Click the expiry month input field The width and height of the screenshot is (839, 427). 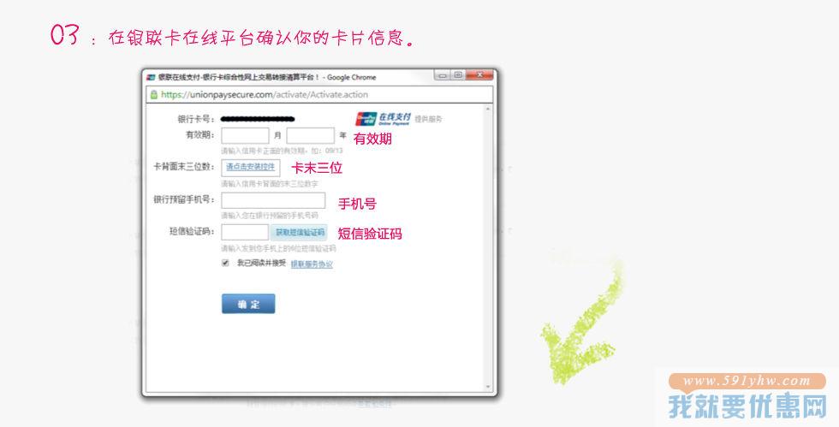pos(245,135)
